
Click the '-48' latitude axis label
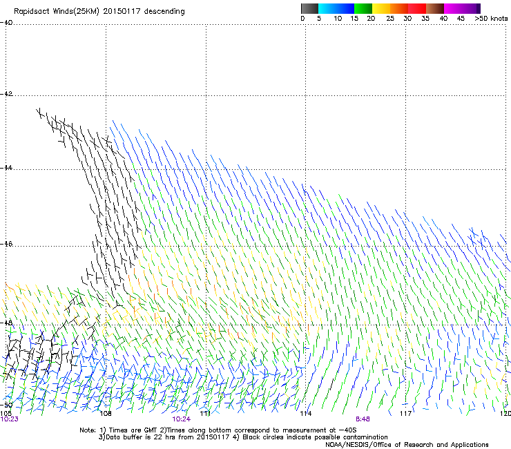pyautogui.click(x=6, y=323)
